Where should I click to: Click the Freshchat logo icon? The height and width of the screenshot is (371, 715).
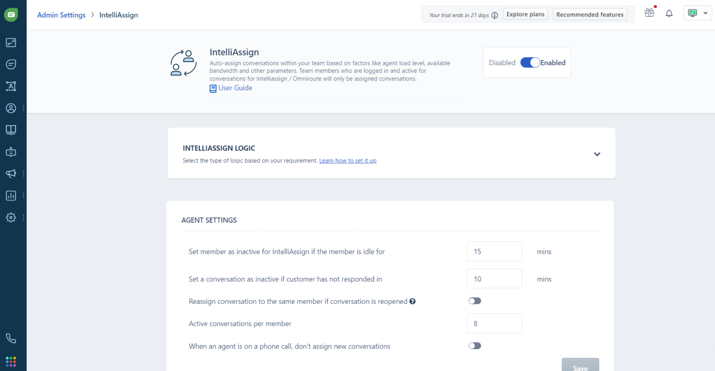pos(11,15)
